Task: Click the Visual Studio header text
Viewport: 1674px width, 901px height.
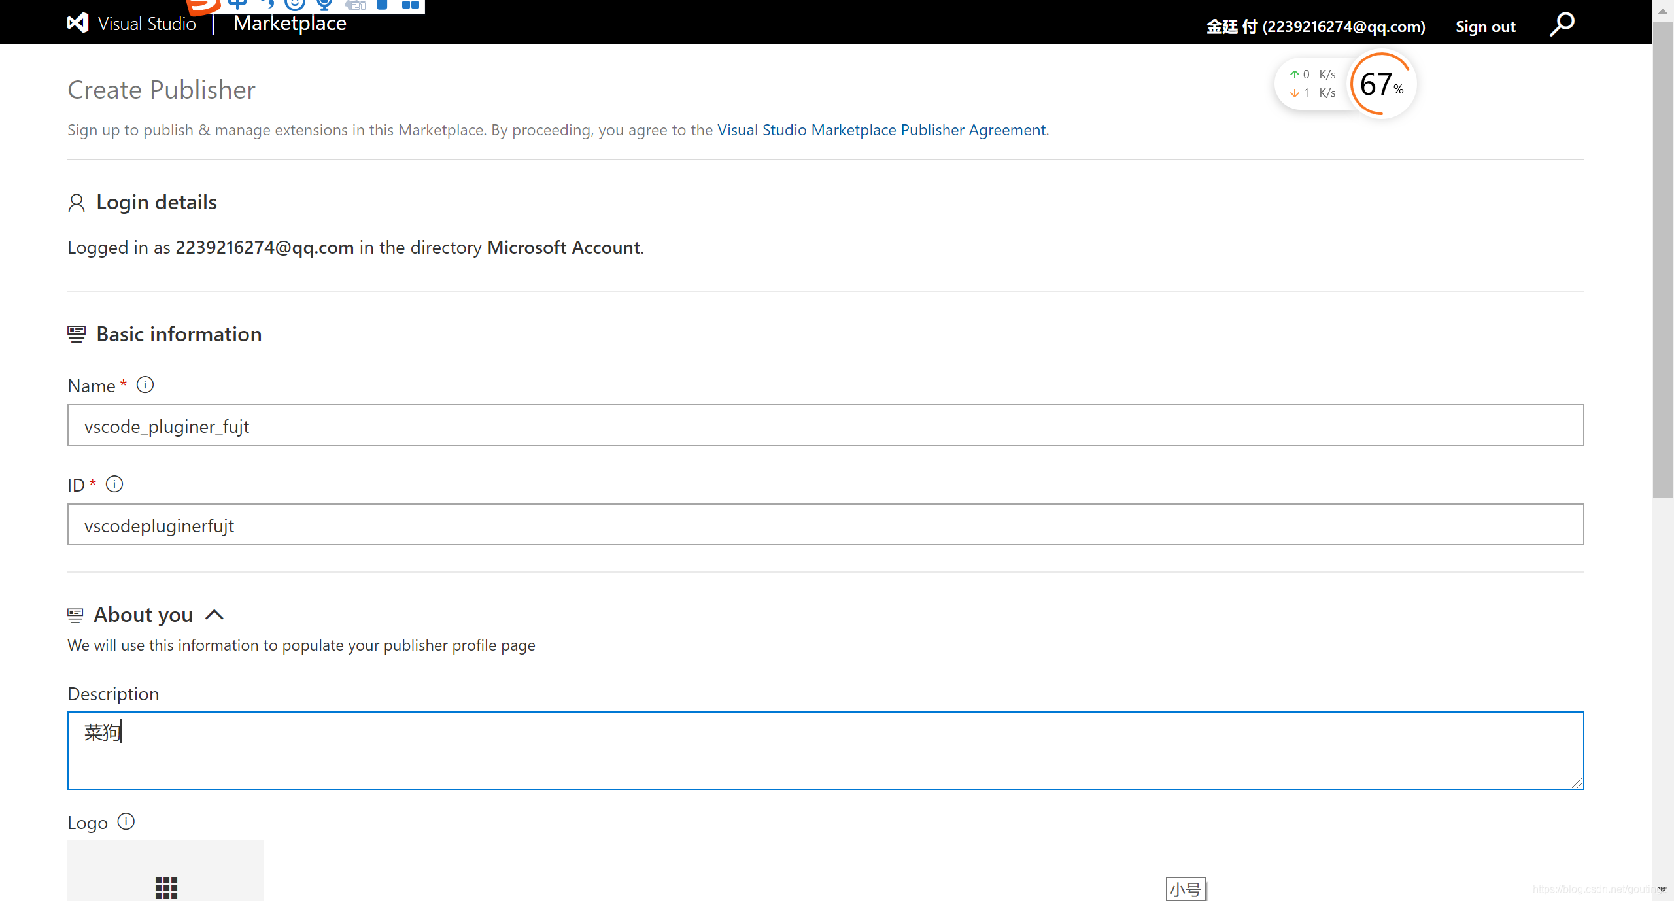Action: pyautogui.click(x=146, y=24)
